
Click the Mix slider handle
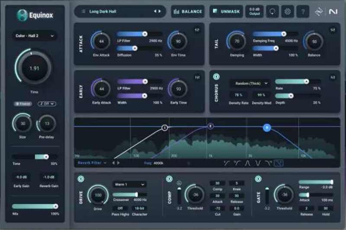point(55,206)
